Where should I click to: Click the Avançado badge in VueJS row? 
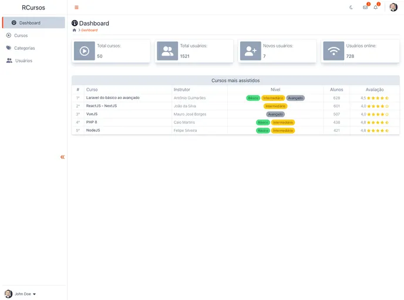275,114
